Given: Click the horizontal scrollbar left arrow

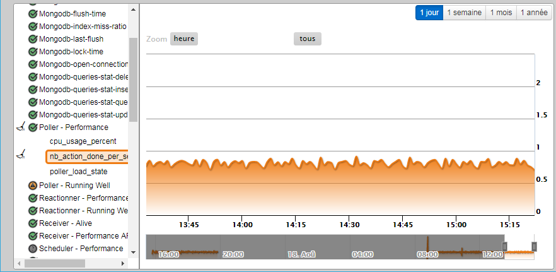Looking at the screenshot, I should [18, 263].
